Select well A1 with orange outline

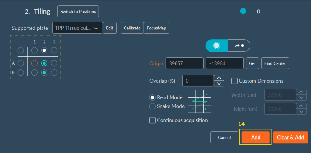pyautogui.click(x=34, y=63)
